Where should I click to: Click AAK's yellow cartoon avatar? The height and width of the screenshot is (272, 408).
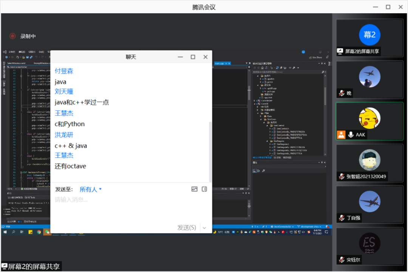coord(369,118)
